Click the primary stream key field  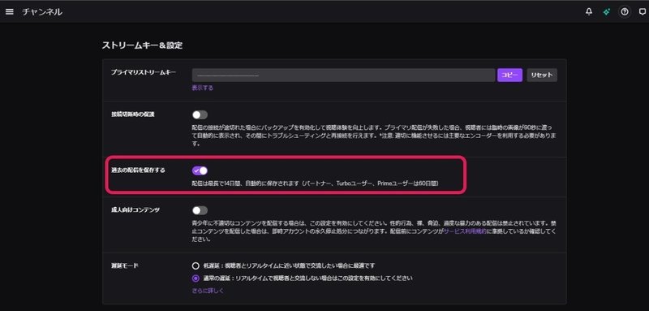(343, 75)
